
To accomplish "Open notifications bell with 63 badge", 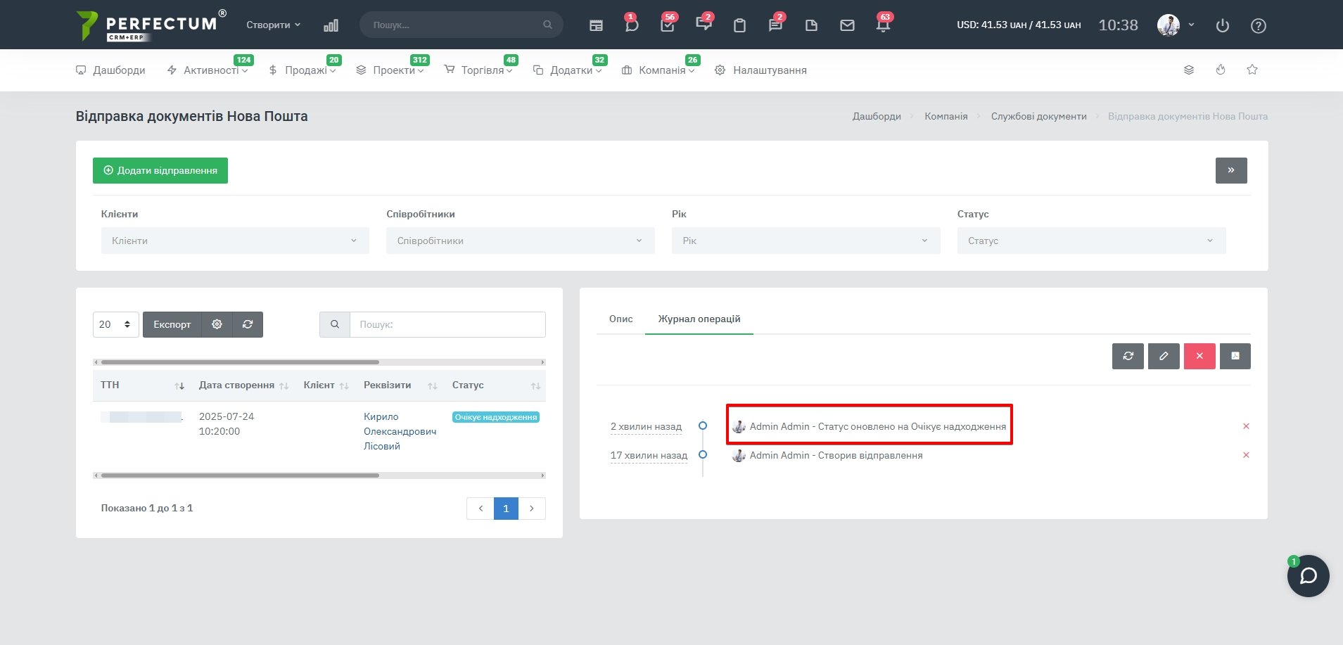I will [x=883, y=25].
